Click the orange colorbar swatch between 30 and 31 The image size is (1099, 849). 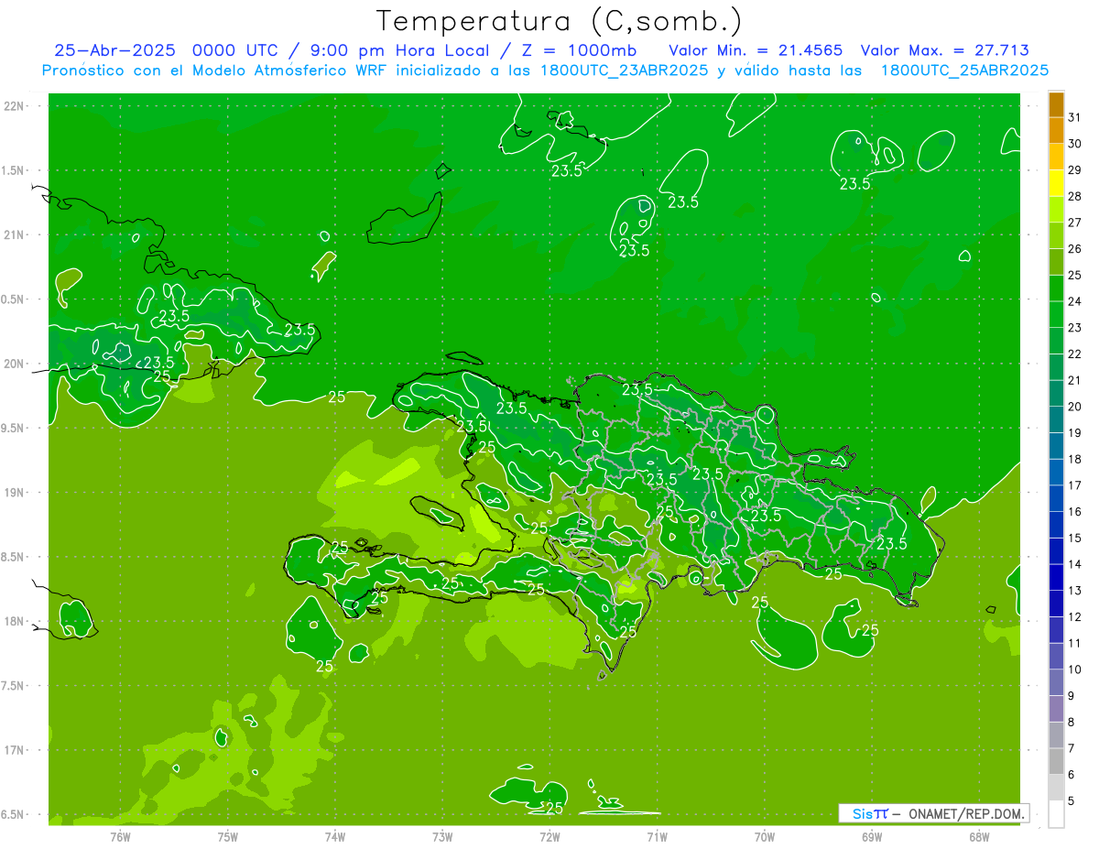click(x=1056, y=130)
